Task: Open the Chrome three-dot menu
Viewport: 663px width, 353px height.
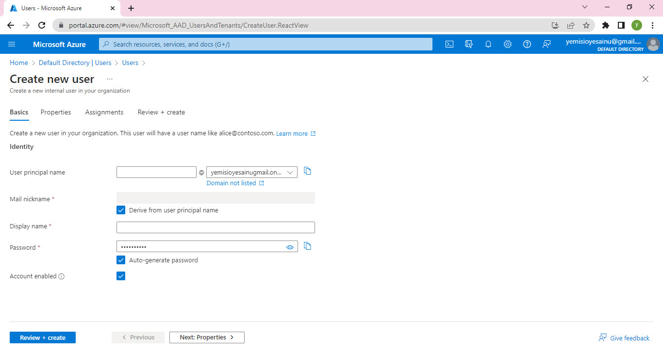Action: (x=652, y=25)
